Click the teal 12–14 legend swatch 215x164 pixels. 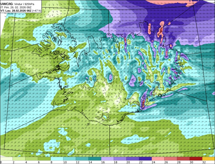(82, 159)
